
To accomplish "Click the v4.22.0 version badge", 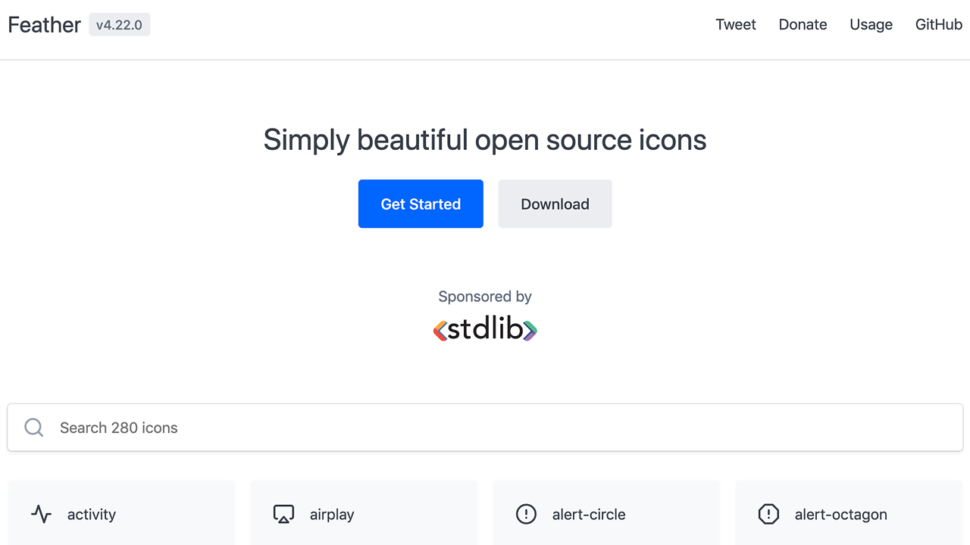I will (x=119, y=25).
